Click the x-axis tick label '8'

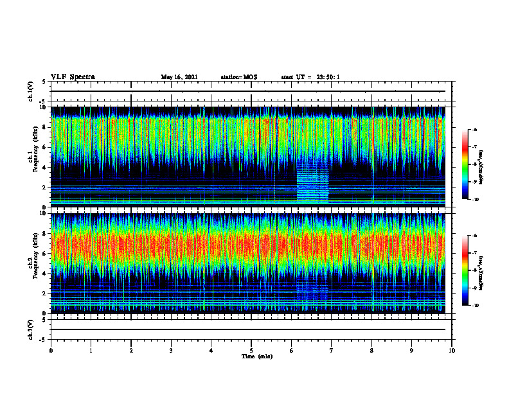coord(371,351)
